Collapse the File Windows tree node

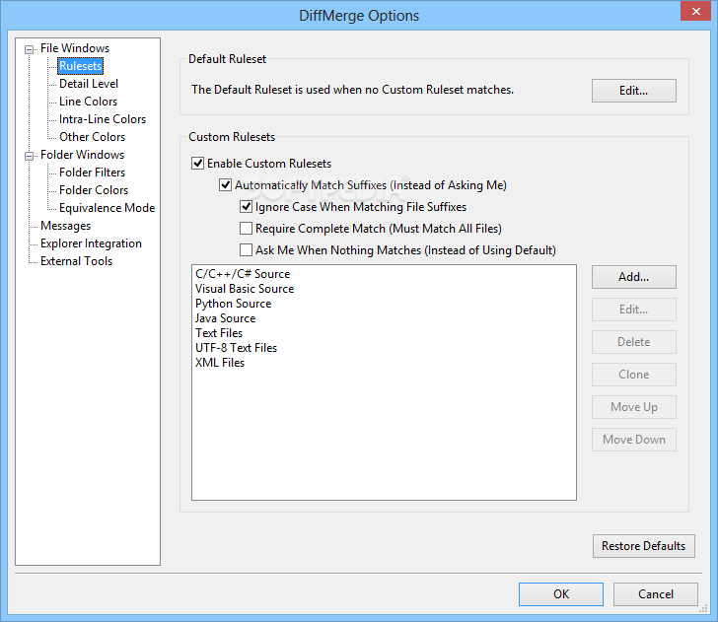pyautogui.click(x=29, y=49)
